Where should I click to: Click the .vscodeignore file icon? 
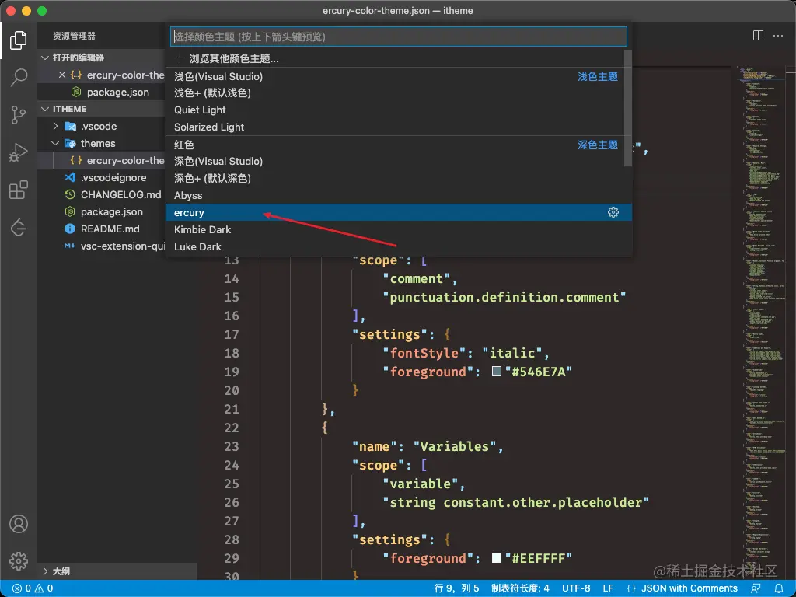[70, 178]
